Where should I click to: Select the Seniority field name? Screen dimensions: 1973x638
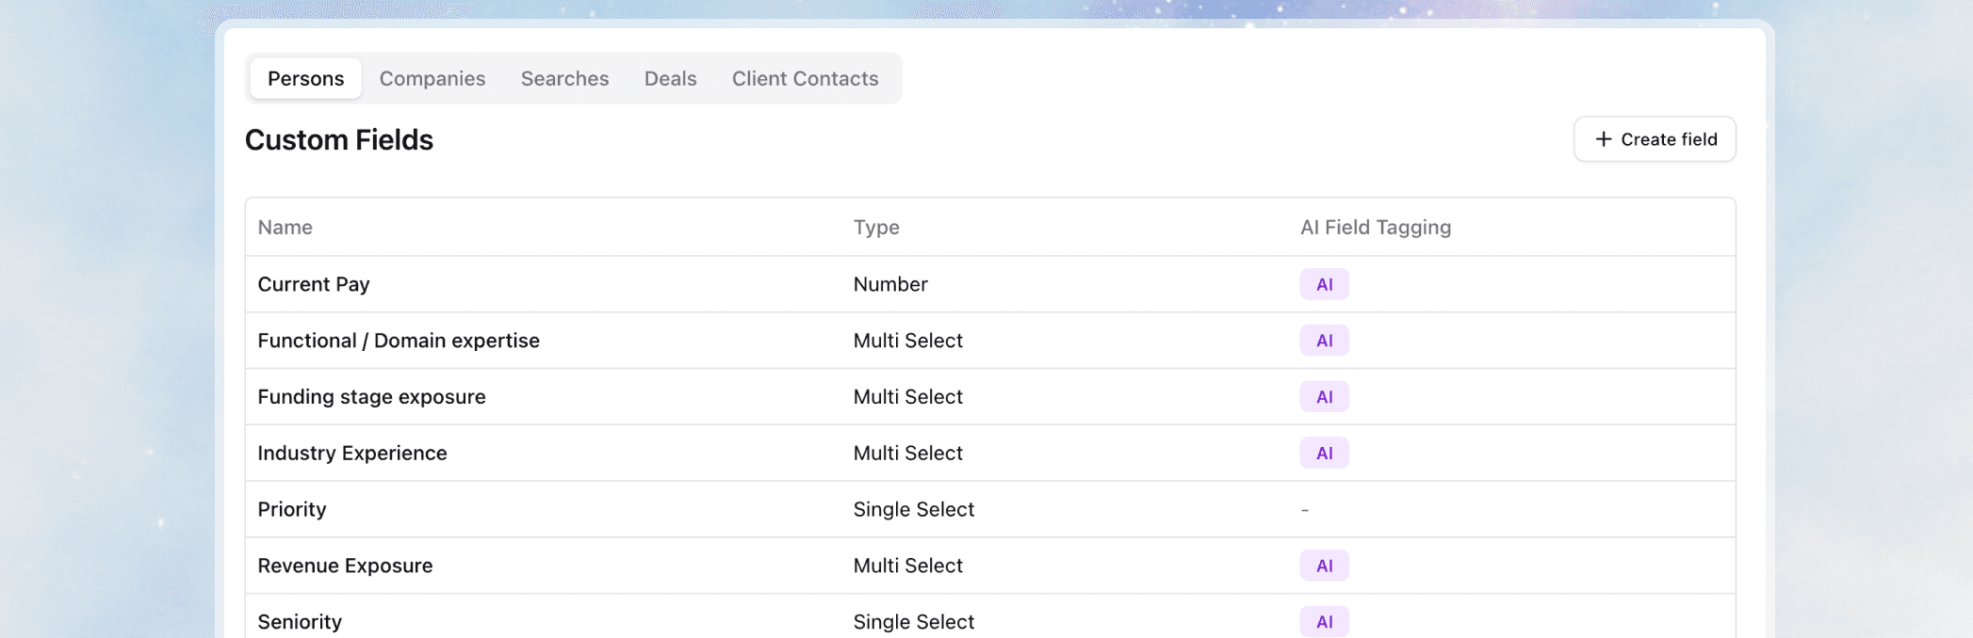click(300, 621)
